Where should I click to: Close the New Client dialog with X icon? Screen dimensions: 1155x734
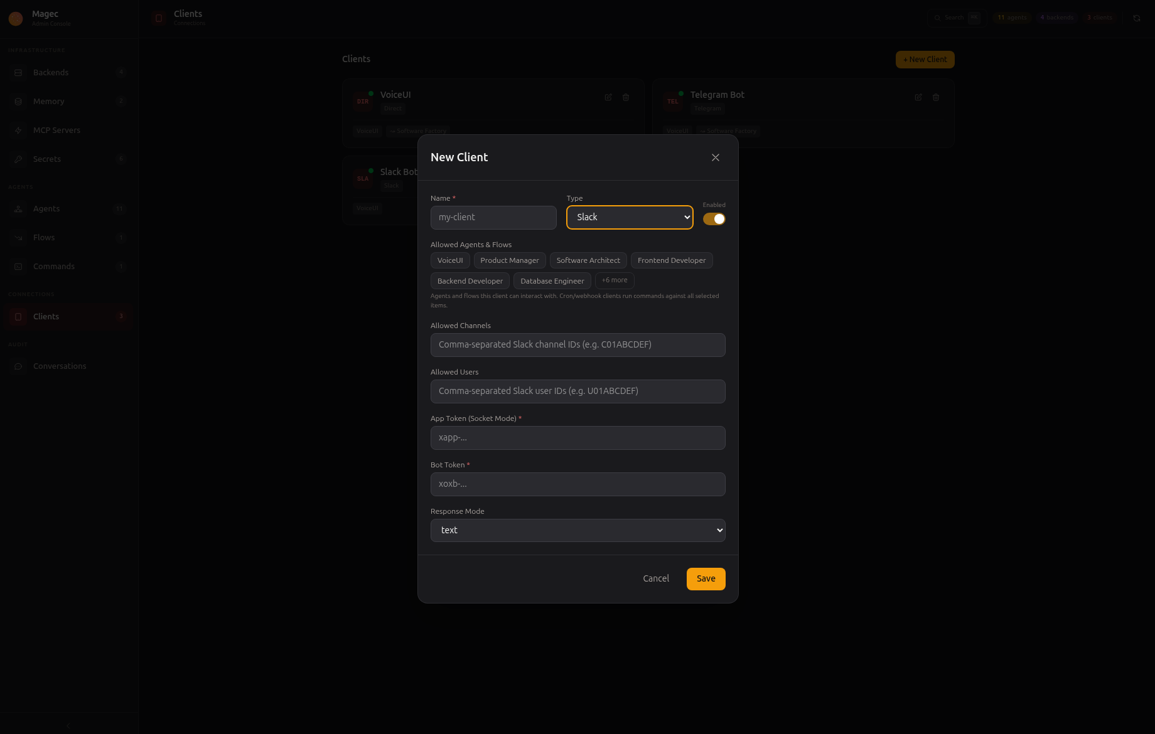(x=715, y=157)
